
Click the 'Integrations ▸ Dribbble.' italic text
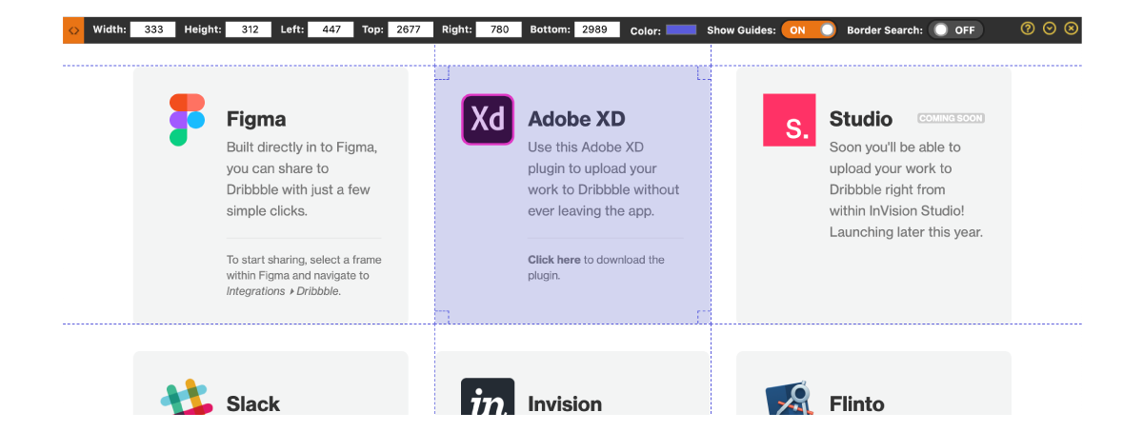tap(284, 291)
